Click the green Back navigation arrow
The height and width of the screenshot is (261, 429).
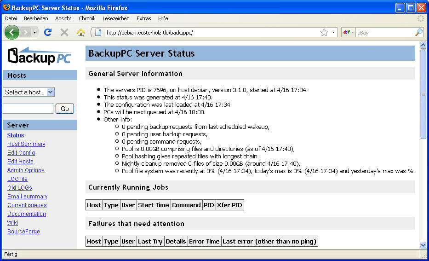11,32
